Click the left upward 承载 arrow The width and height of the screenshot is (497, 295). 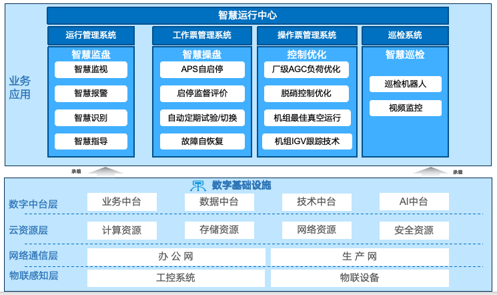click(105, 172)
